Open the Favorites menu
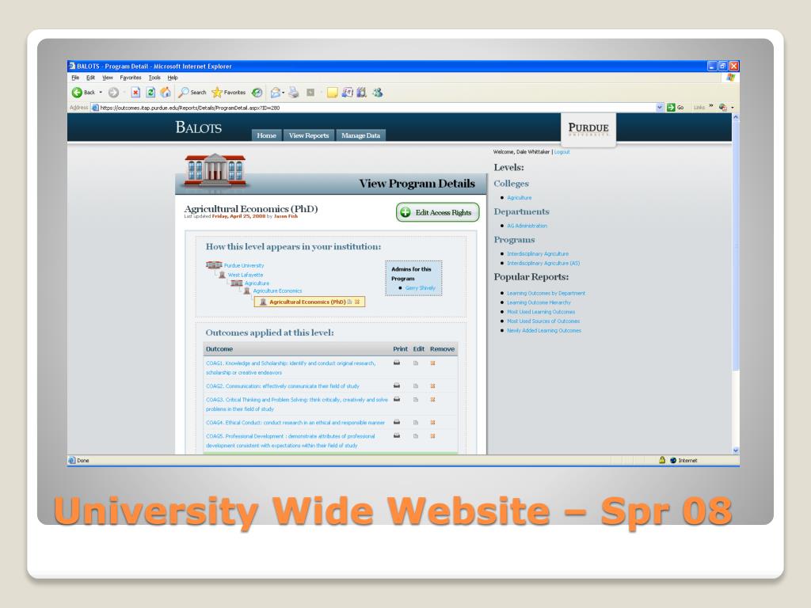The image size is (811, 608). point(131,78)
